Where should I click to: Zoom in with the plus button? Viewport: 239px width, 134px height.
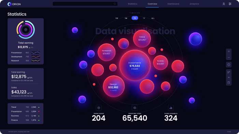click(229, 51)
